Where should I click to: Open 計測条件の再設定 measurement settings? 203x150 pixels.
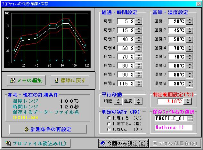(x=48, y=129)
